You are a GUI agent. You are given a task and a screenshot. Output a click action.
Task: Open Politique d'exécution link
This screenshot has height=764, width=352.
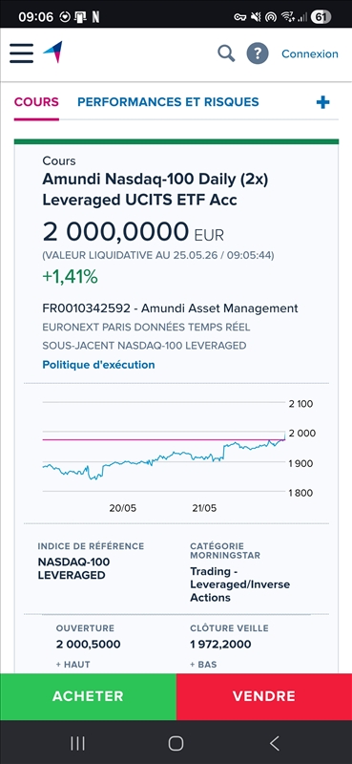click(x=99, y=365)
